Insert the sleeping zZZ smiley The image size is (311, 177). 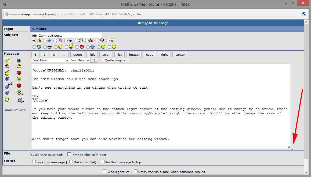[x=8, y=86]
